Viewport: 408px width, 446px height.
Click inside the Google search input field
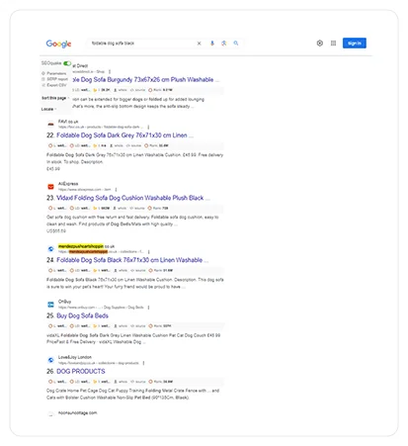(141, 44)
